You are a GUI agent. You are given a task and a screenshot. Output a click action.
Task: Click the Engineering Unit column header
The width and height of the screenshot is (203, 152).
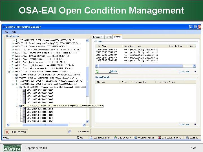click(x=142, y=82)
